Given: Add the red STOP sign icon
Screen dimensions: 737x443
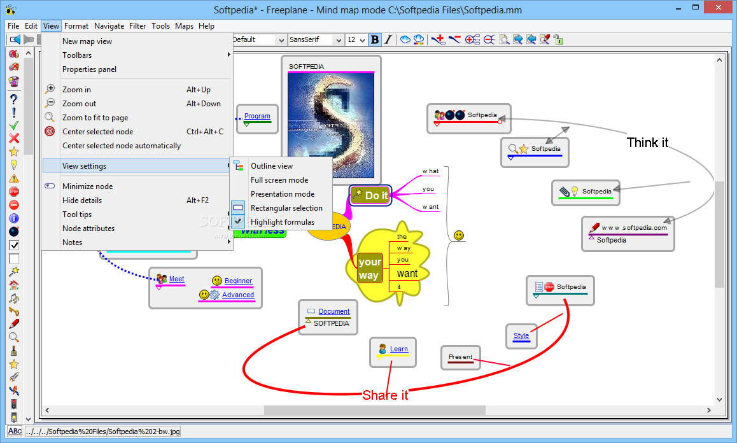Looking at the screenshot, I should point(14,192).
